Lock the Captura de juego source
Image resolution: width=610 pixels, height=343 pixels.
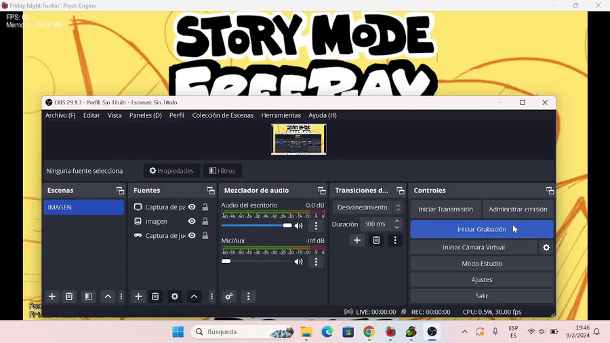(x=205, y=236)
